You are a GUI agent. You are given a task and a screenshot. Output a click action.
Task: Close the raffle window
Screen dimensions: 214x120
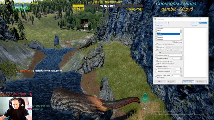point(206,19)
